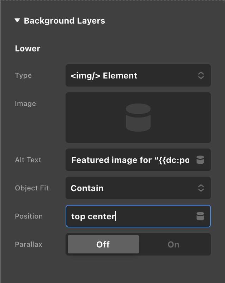Click the Alt Text field label
Viewport: 225px width, 283px height.
(28, 160)
